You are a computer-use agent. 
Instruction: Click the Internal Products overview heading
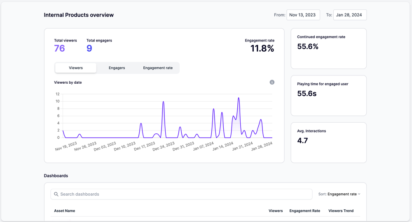click(x=79, y=15)
